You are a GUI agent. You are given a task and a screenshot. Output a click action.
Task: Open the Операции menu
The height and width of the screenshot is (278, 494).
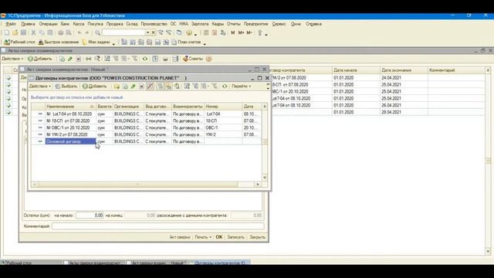[x=48, y=24]
